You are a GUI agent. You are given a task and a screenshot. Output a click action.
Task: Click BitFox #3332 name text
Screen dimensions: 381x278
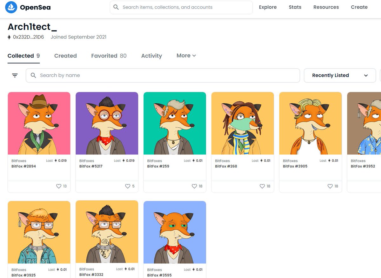coord(91,275)
